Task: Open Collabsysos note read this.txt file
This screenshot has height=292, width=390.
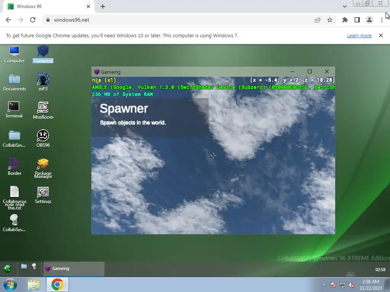Action: 14,198
